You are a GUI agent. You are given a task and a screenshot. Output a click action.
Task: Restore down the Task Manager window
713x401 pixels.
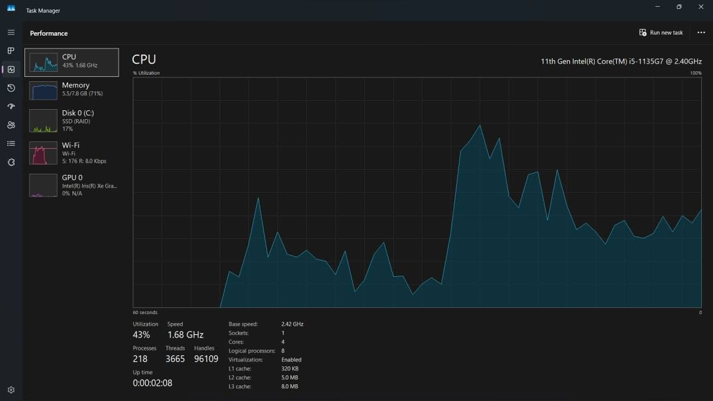679,7
